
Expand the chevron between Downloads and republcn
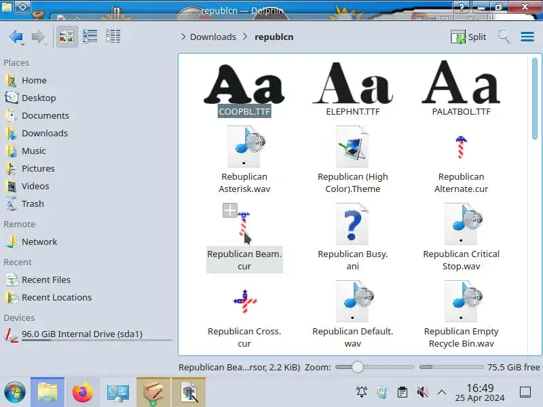pyautogui.click(x=245, y=37)
